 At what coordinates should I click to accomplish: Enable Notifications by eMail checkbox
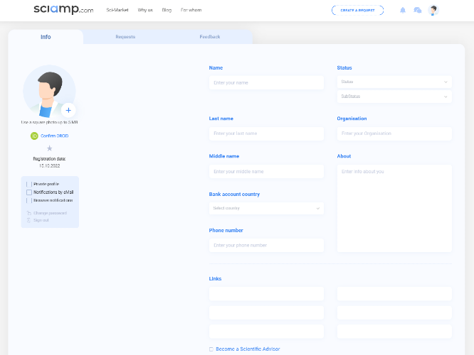(29, 192)
